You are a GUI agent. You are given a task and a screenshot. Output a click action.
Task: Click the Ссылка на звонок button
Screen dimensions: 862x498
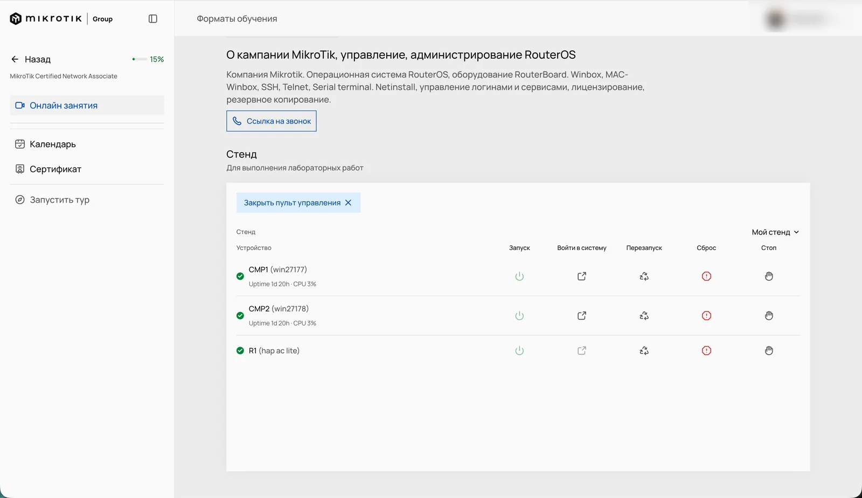point(272,121)
